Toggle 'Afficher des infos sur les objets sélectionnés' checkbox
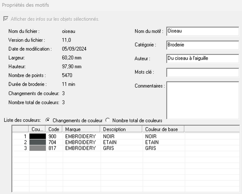This screenshot has height=194, width=242. coord(6,19)
